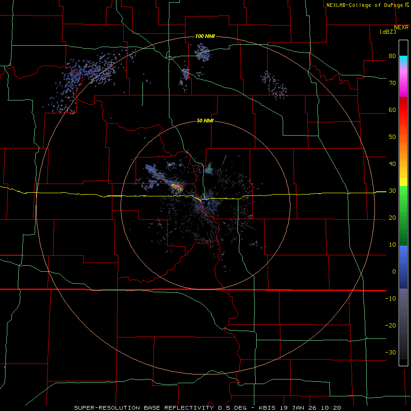The width and height of the screenshot is (411, 411).
Task: Select the 70 value on dBZ scale
Action: tap(392, 83)
